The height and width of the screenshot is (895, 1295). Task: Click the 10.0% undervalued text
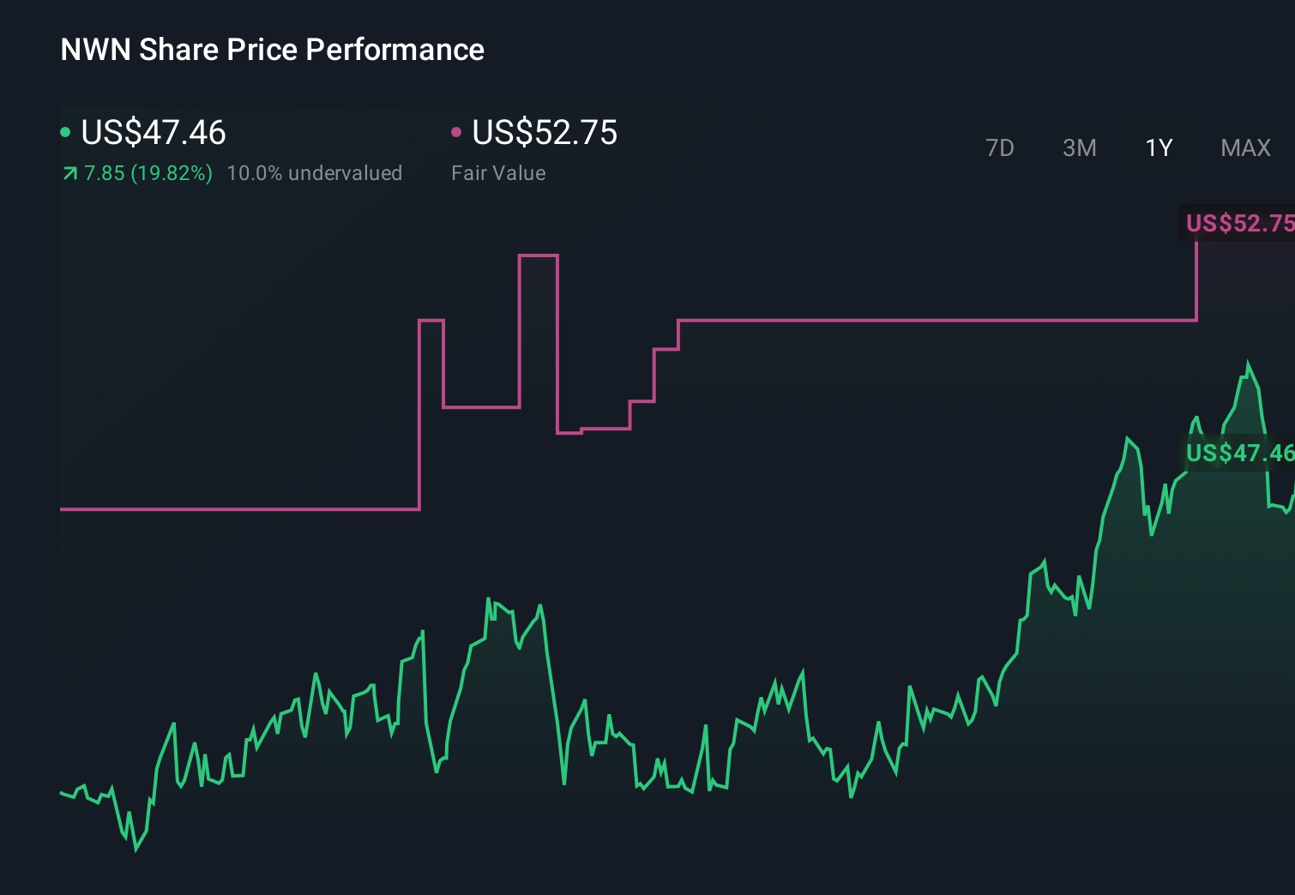pos(315,173)
